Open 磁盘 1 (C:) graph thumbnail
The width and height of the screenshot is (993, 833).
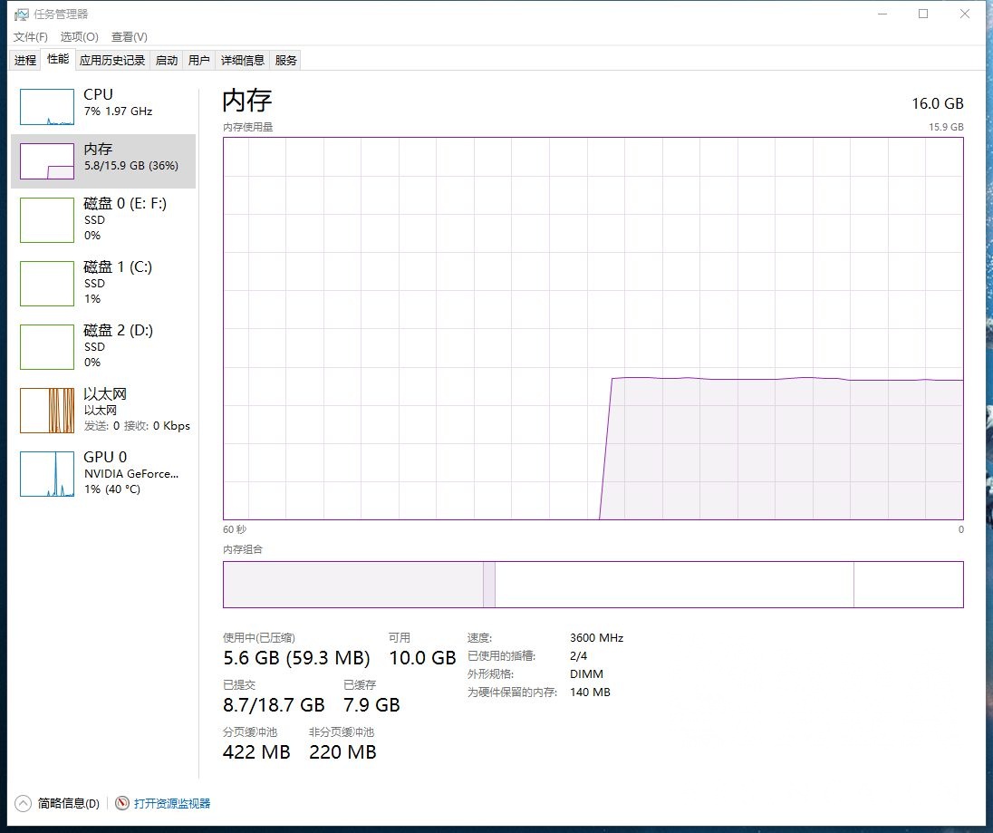point(47,284)
